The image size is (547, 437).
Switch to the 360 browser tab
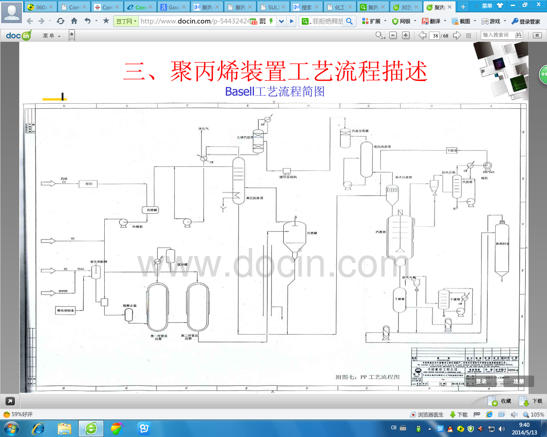[41, 7]
